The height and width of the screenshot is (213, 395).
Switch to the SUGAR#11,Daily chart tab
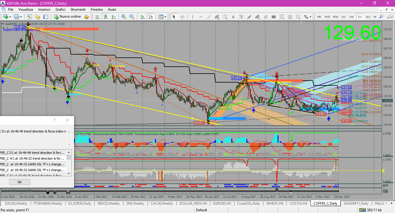point(356,203)
